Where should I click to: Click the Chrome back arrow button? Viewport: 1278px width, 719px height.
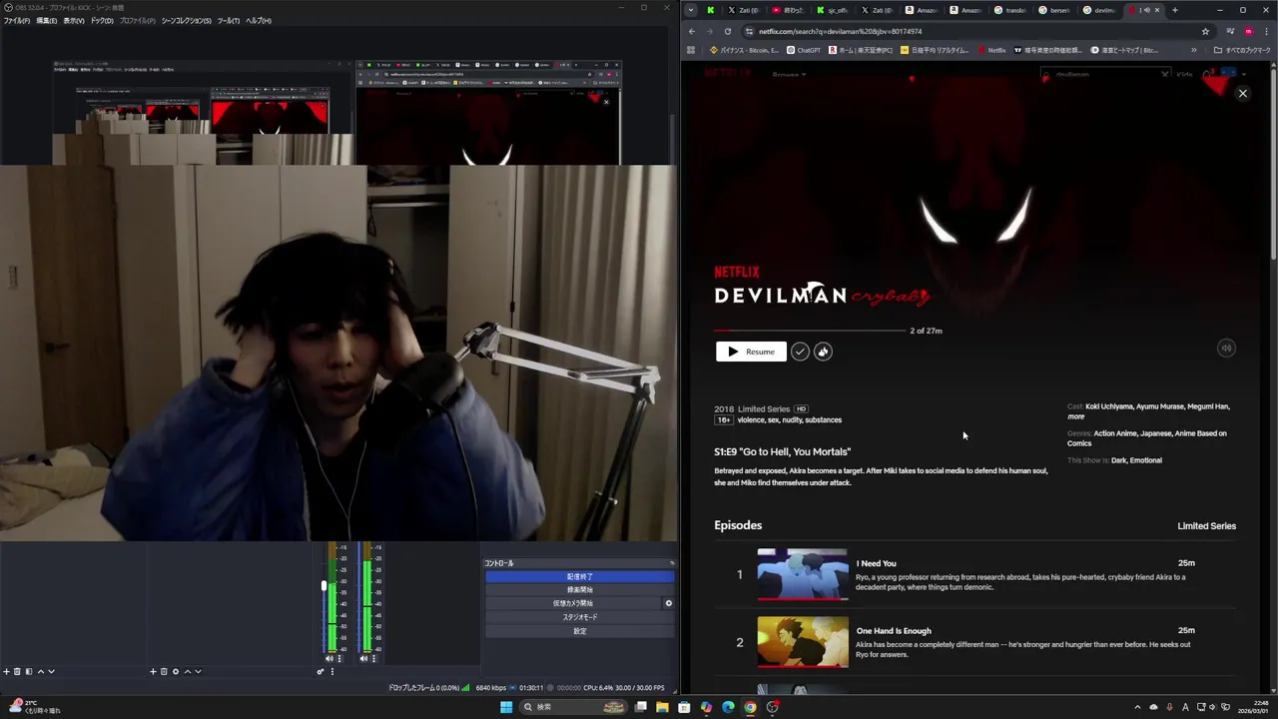pos(691,31)
